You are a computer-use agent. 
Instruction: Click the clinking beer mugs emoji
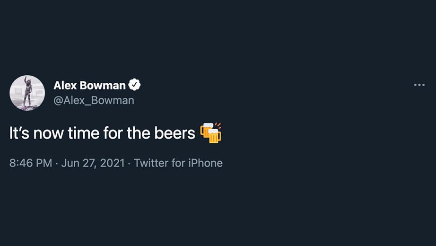tap(211, 133)
